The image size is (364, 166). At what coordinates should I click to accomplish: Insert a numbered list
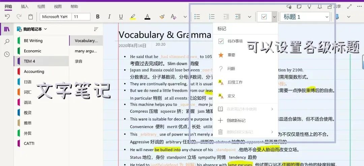tap(212, 17)
